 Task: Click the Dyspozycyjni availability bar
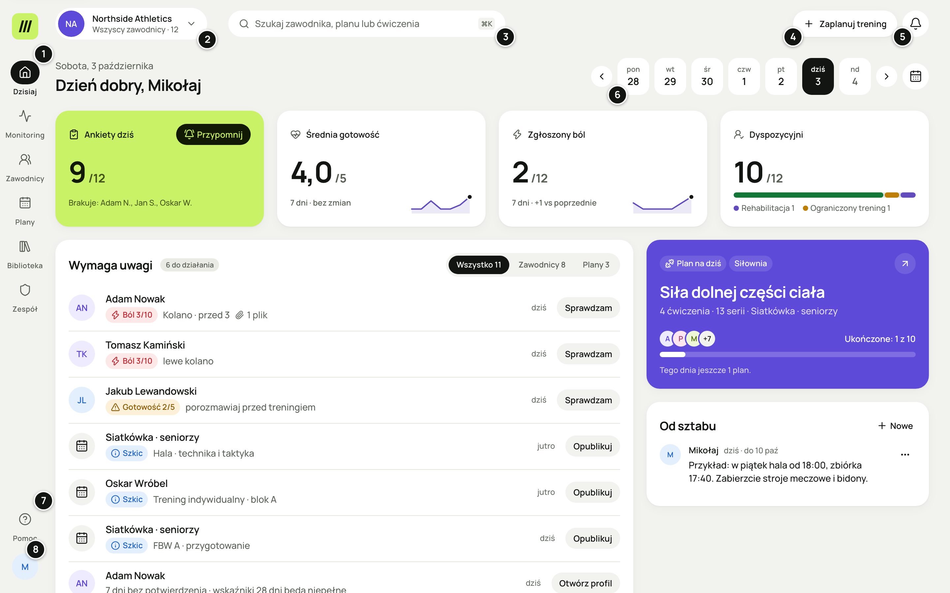(824, 195)
